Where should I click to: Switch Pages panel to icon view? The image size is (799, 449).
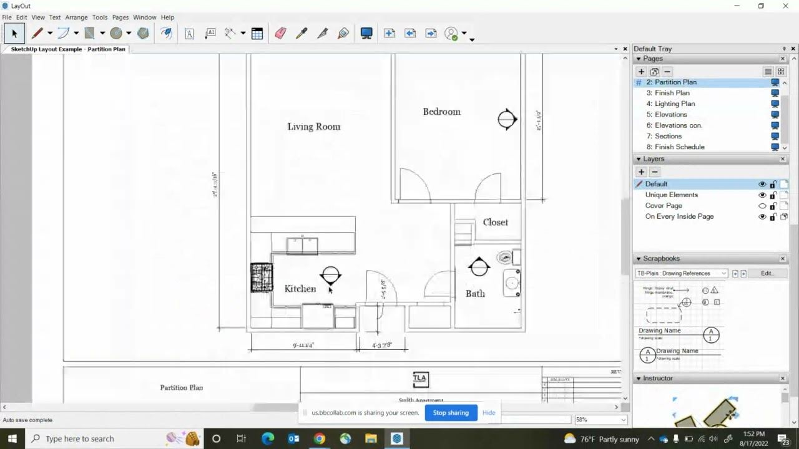click(781, 72)
